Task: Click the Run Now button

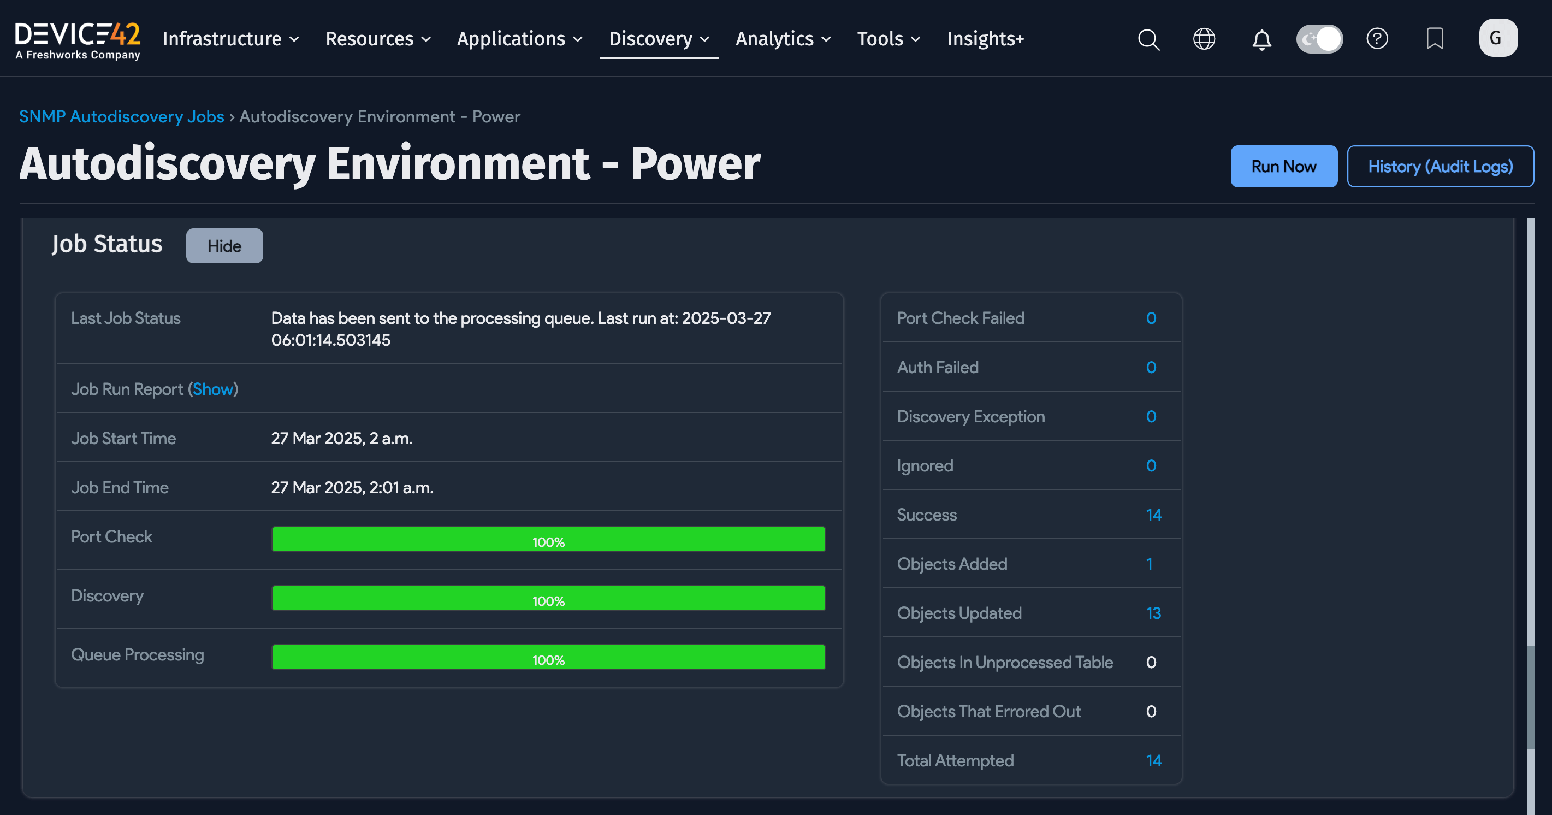Action: click(1283, 167)
